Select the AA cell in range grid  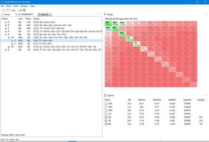pyautogui.click(x=108, y=24)
